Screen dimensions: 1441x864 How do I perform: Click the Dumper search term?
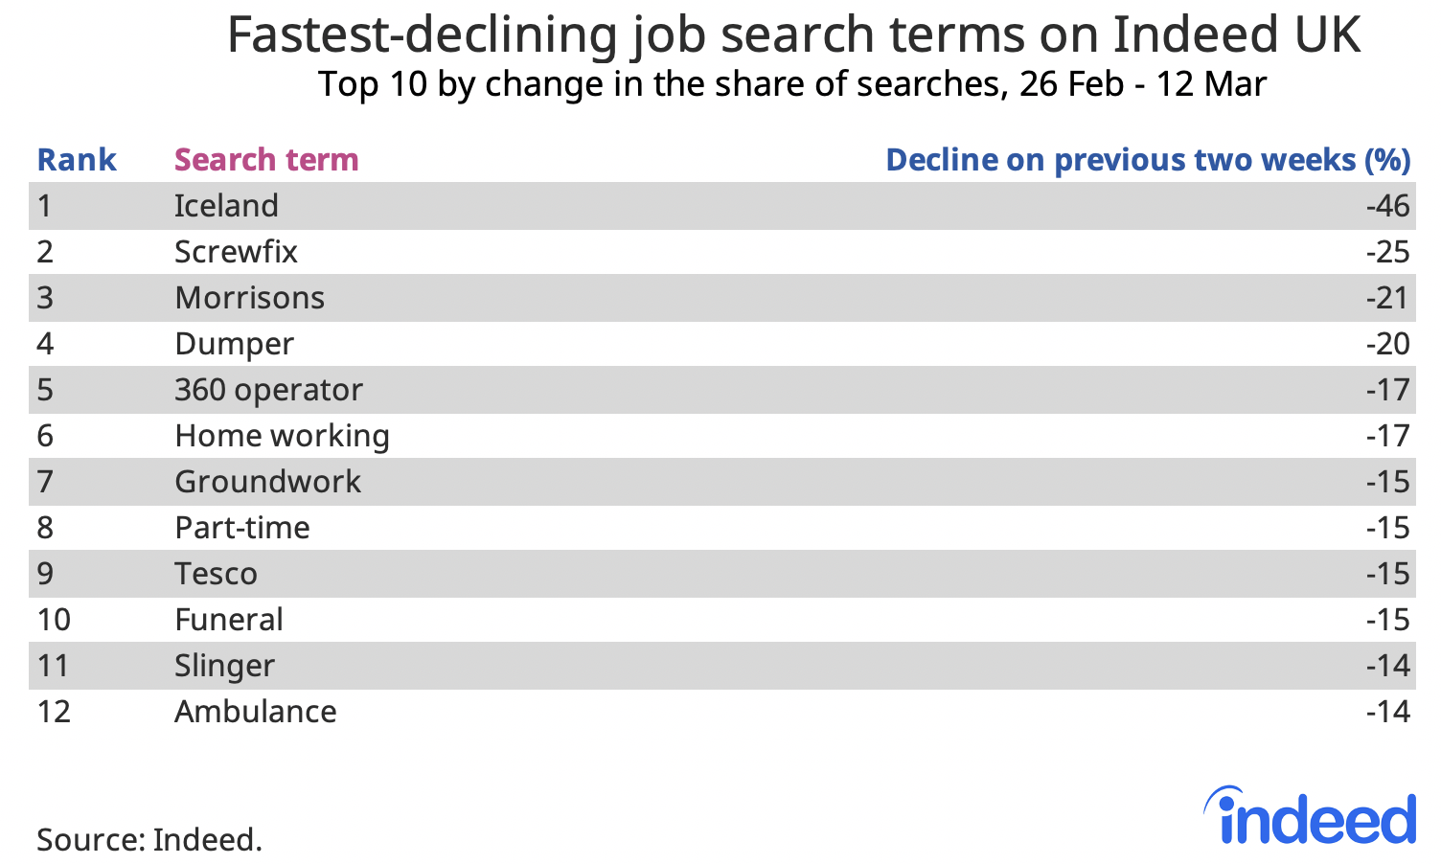(x=234, y=345)
